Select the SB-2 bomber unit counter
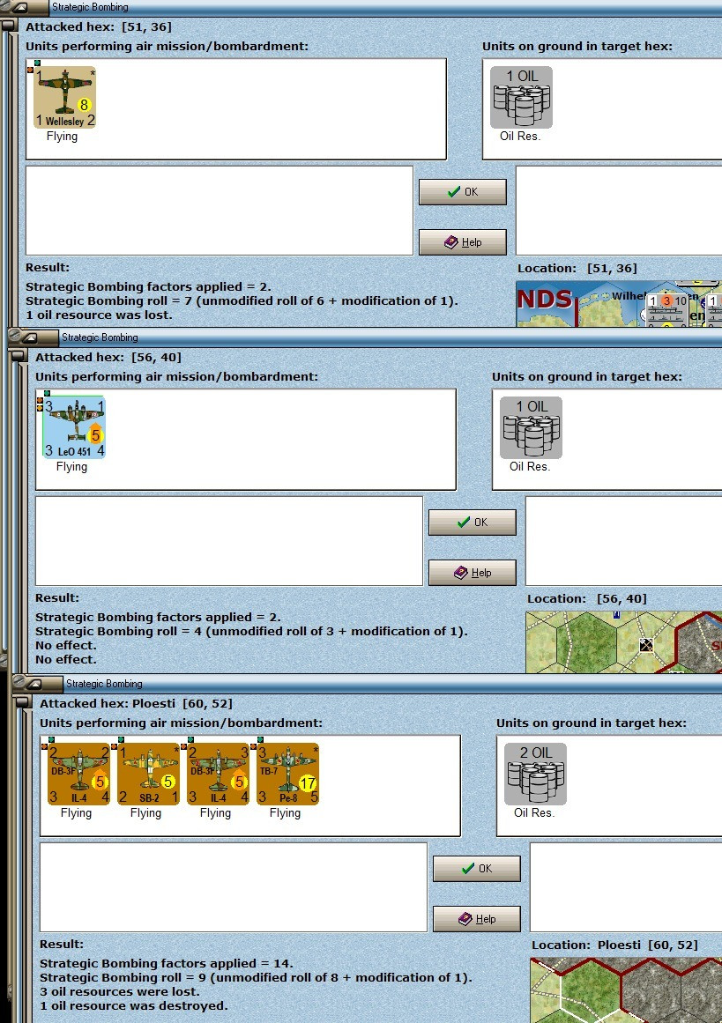The image size is (722, 1023). click(148, 774)
